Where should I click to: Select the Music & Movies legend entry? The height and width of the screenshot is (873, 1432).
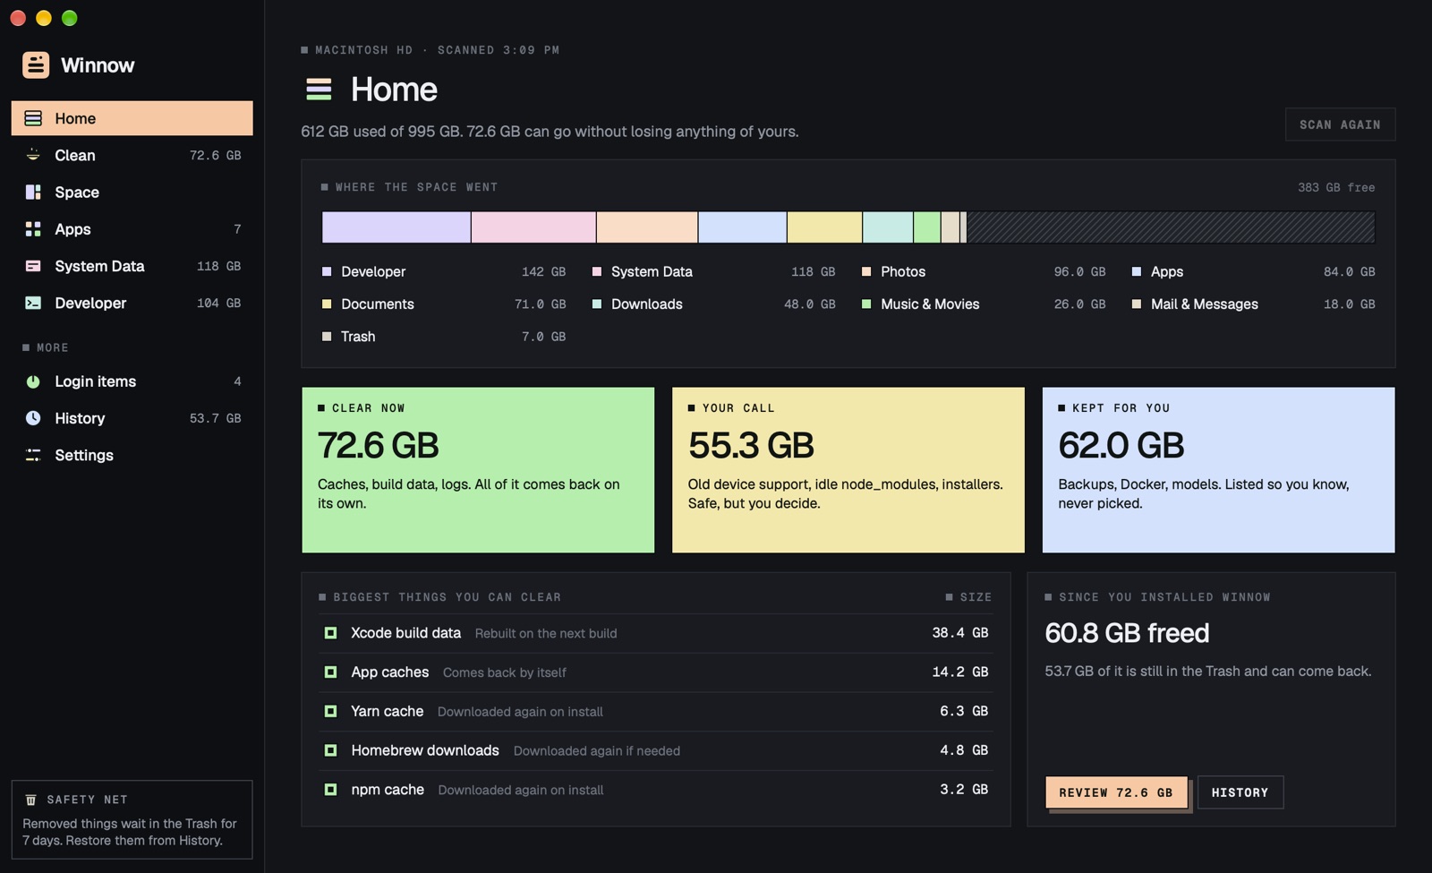(x=984, y=304)
